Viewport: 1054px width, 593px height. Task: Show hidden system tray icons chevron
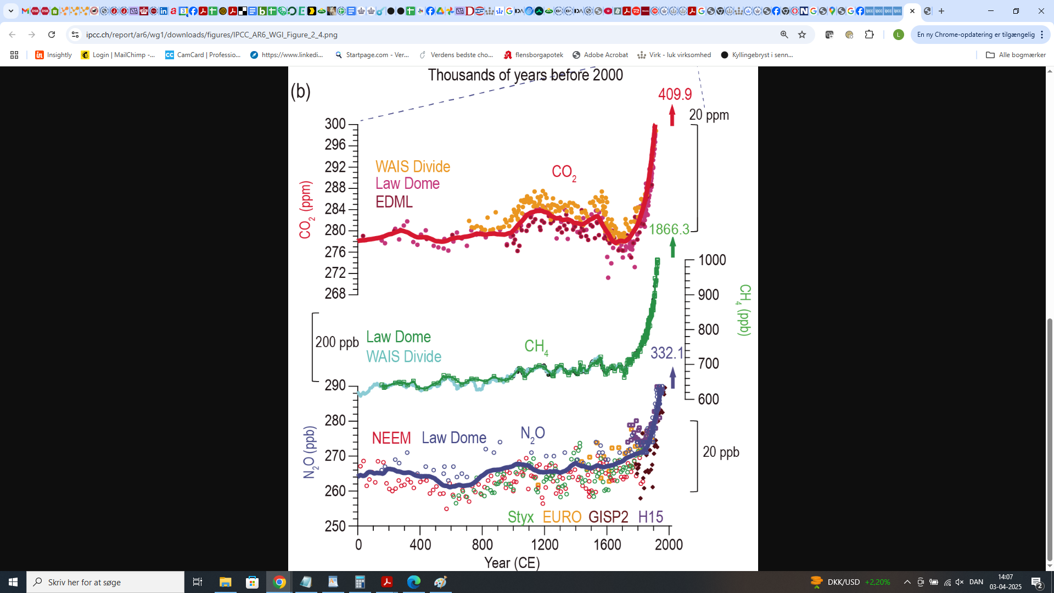[907, 582]
